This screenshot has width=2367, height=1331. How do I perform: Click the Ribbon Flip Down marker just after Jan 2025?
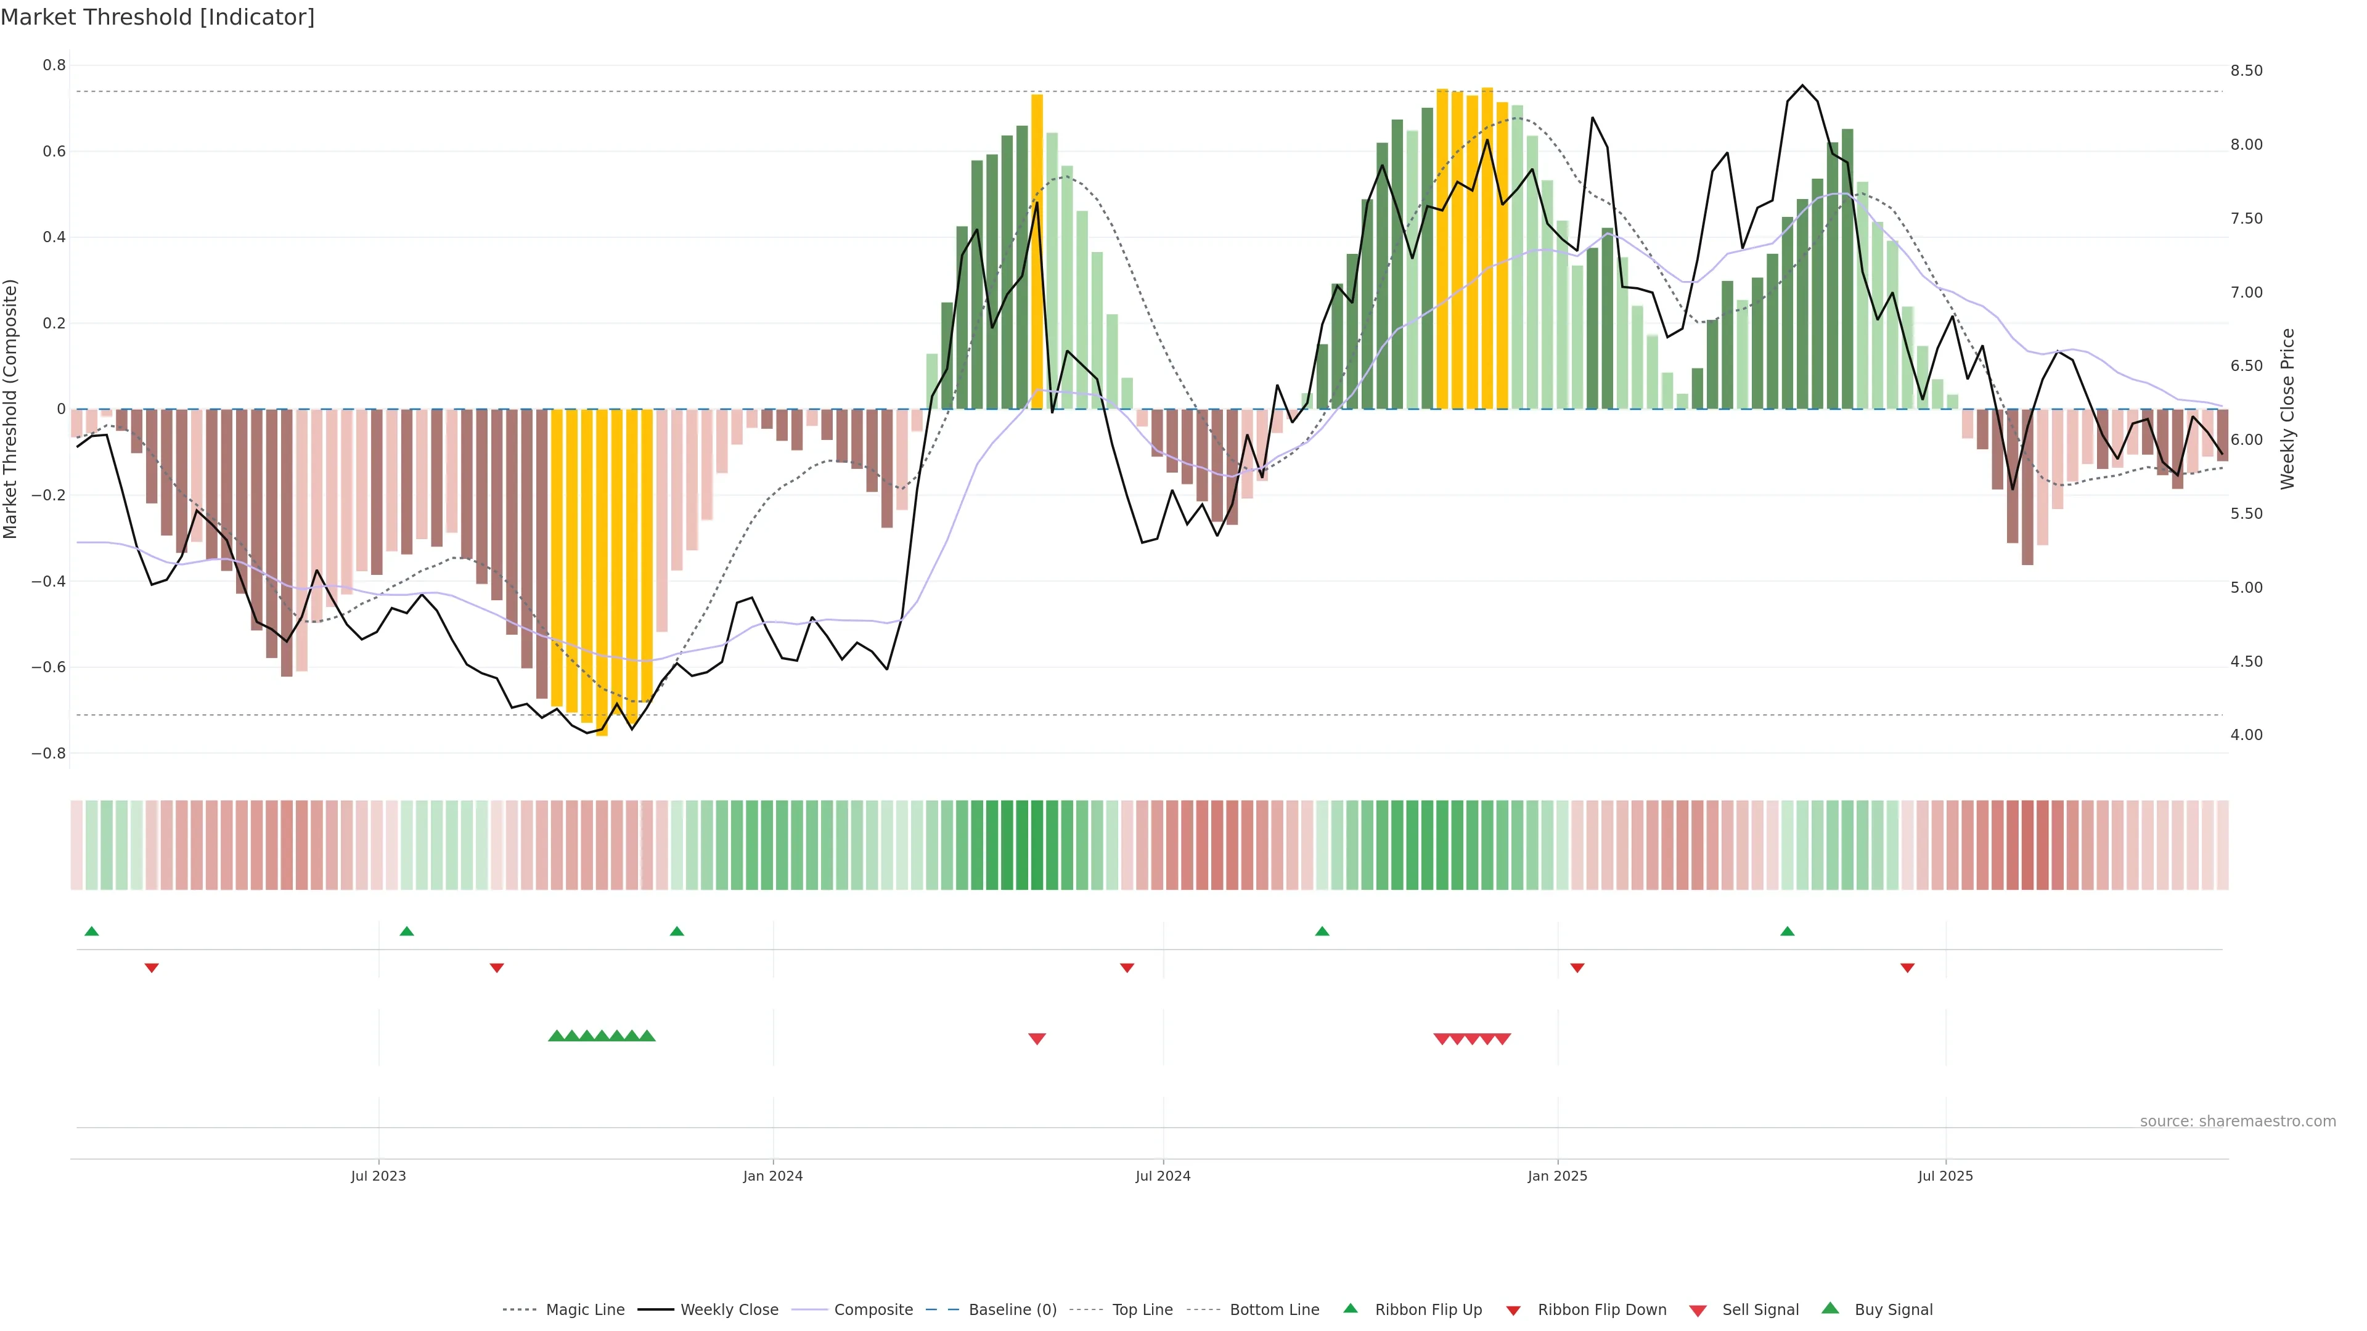tap(1578, 968)
